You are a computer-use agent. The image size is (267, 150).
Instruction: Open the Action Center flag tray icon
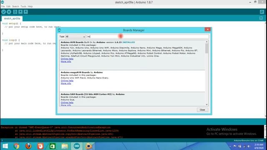(235, 146)
